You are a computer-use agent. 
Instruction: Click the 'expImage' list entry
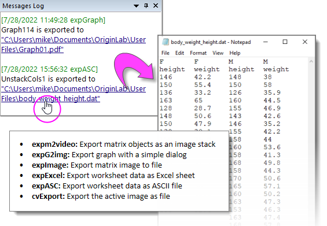pos(97,165)
